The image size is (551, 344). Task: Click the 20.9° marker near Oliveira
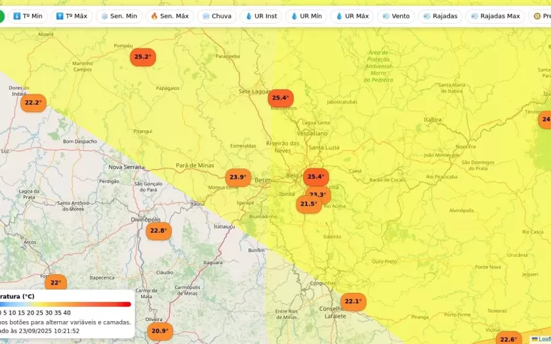(159, 331)
